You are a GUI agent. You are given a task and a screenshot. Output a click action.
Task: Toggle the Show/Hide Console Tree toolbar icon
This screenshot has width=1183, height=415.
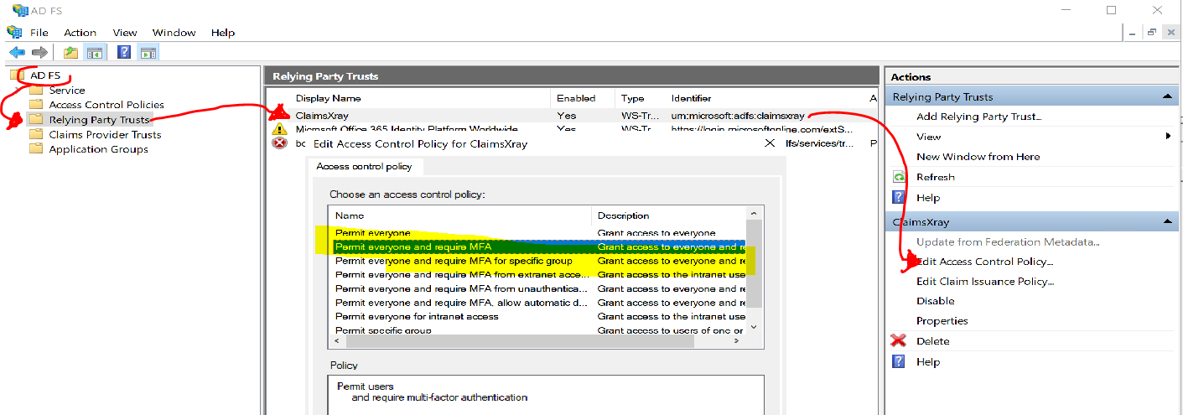[x=95, y=52]
